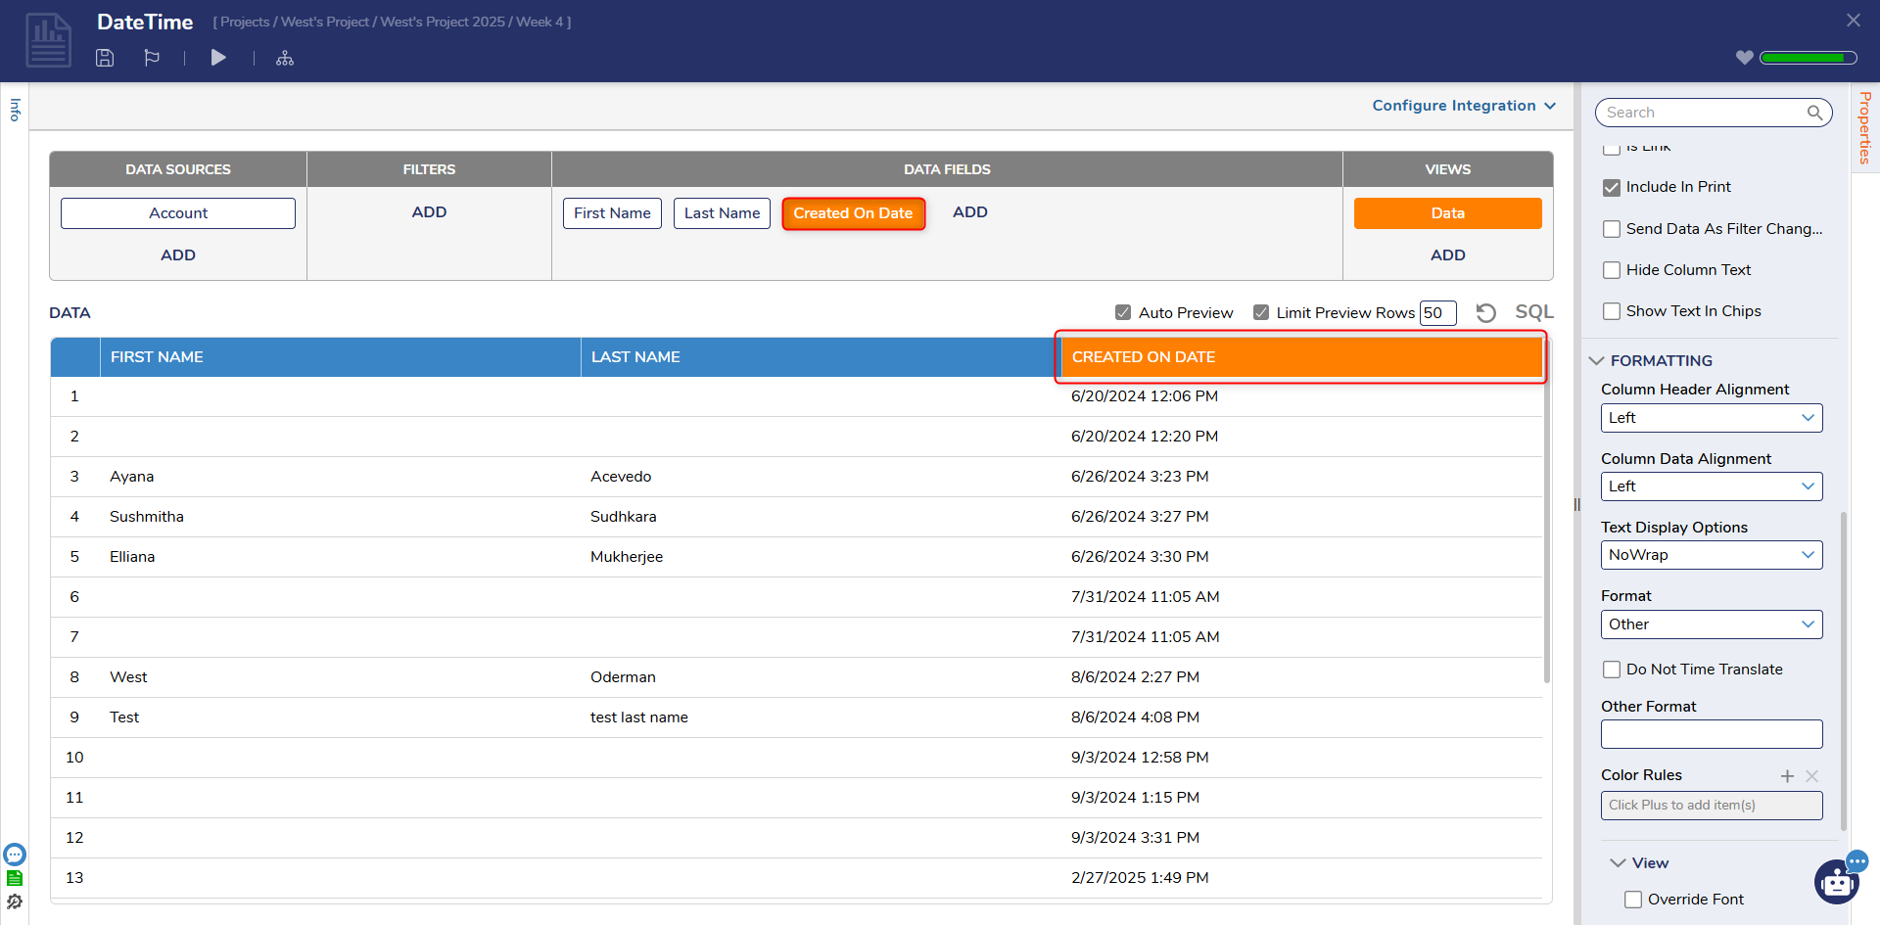The image size is (1880, 925).
Task: Click the SQL button
Action: (1533, 312)
